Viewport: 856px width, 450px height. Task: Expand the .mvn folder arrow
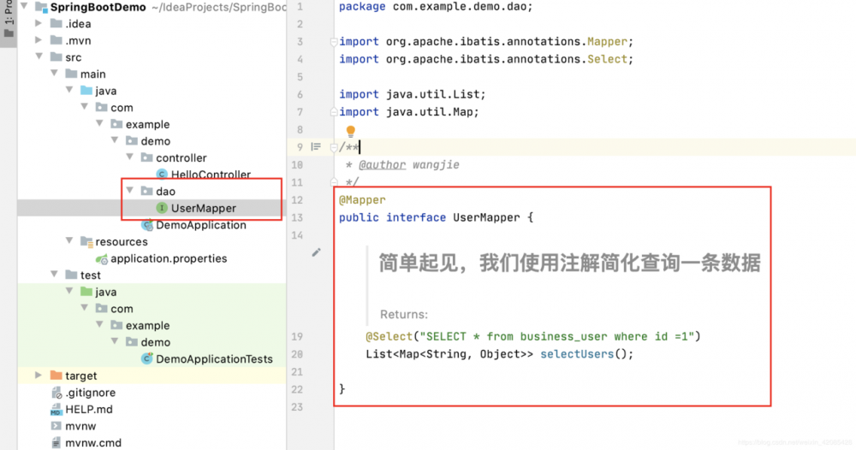(x=39, y=40)
